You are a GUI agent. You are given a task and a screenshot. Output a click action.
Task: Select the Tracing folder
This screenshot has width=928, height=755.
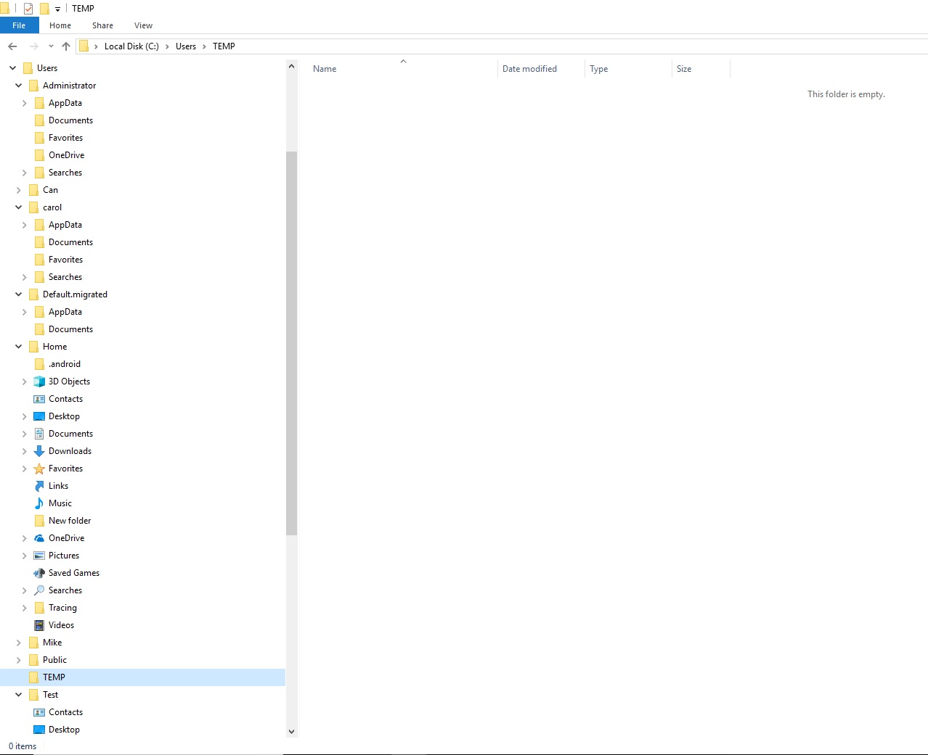coord(62,608)
